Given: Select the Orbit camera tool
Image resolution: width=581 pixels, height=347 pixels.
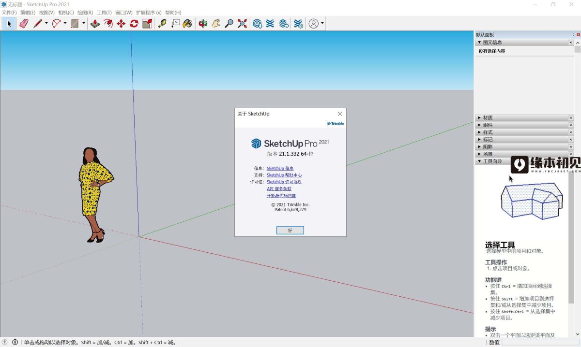Looking at the screenshot, I should [x=203, y=23].
